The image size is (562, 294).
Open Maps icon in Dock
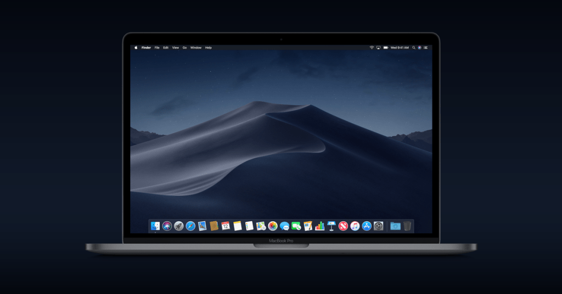pos(261,226)
